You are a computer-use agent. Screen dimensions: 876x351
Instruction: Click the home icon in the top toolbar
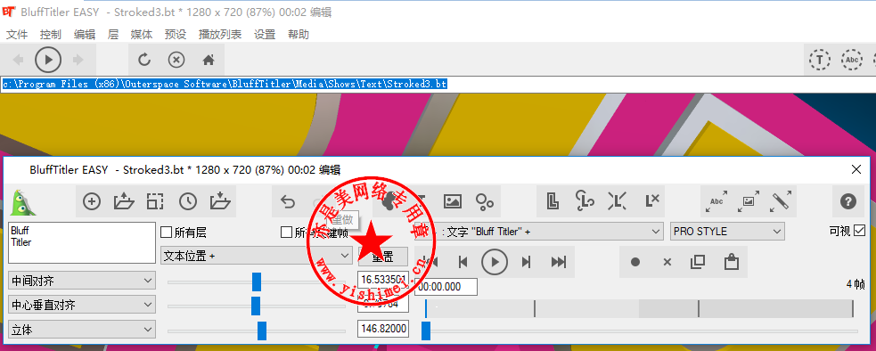209,60
